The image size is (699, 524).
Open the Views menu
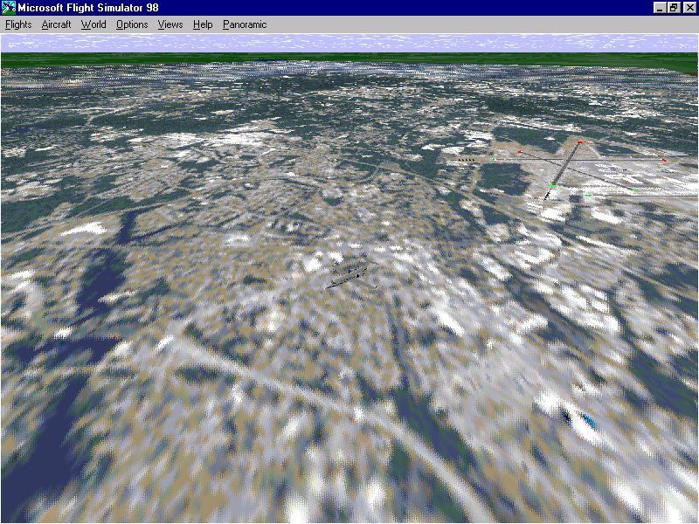[x=170, y=24]
